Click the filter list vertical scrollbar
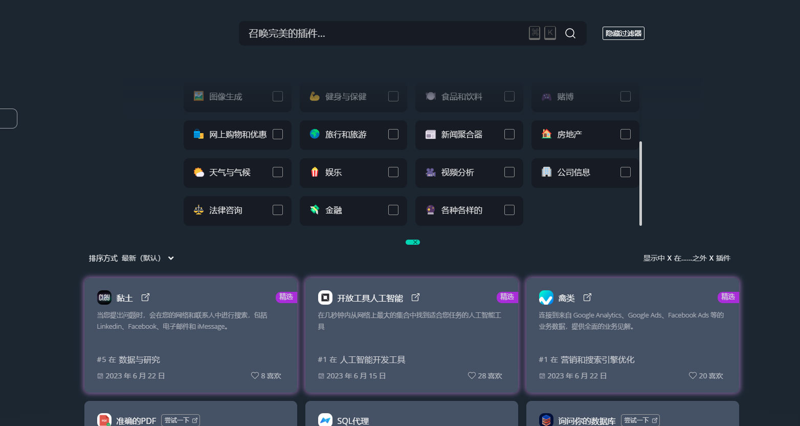 point(640,183)
